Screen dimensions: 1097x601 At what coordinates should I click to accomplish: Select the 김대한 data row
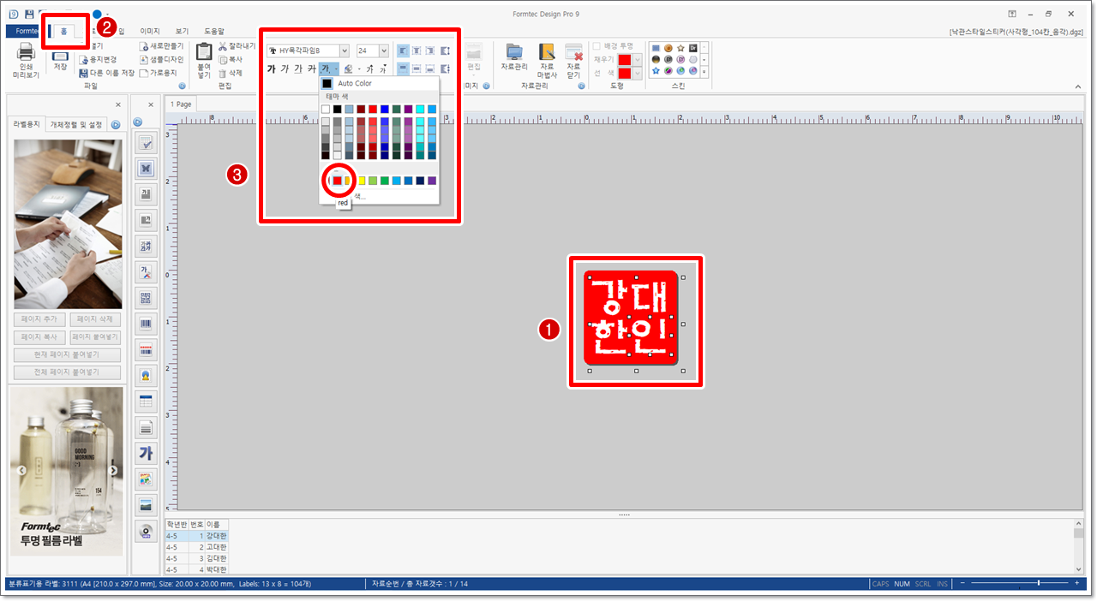tap(197, 558)
